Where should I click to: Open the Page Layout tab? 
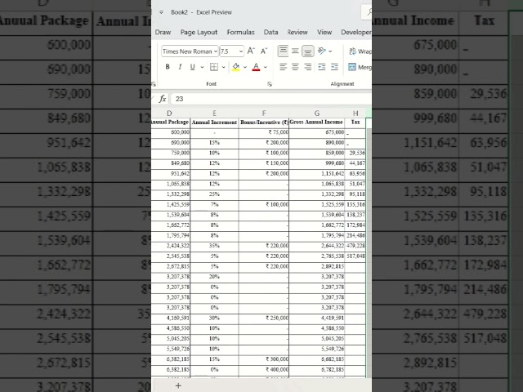(199, 33)
